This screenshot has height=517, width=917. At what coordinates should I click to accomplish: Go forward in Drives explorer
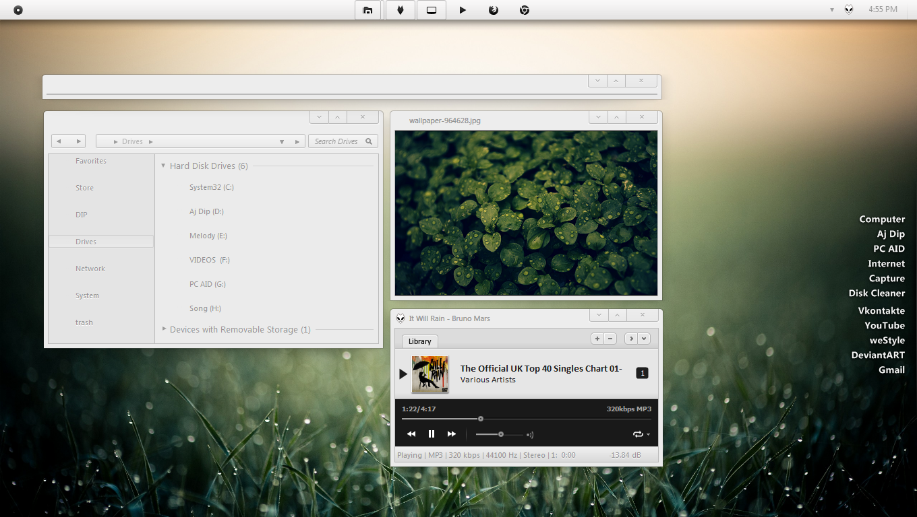[x=78, y=141]
